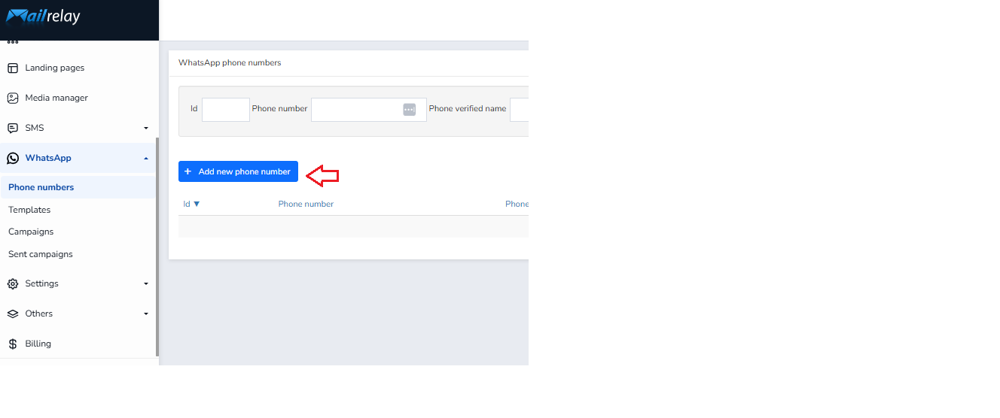
Task: Click the Media manager image icon
Action: click(13, 98)
